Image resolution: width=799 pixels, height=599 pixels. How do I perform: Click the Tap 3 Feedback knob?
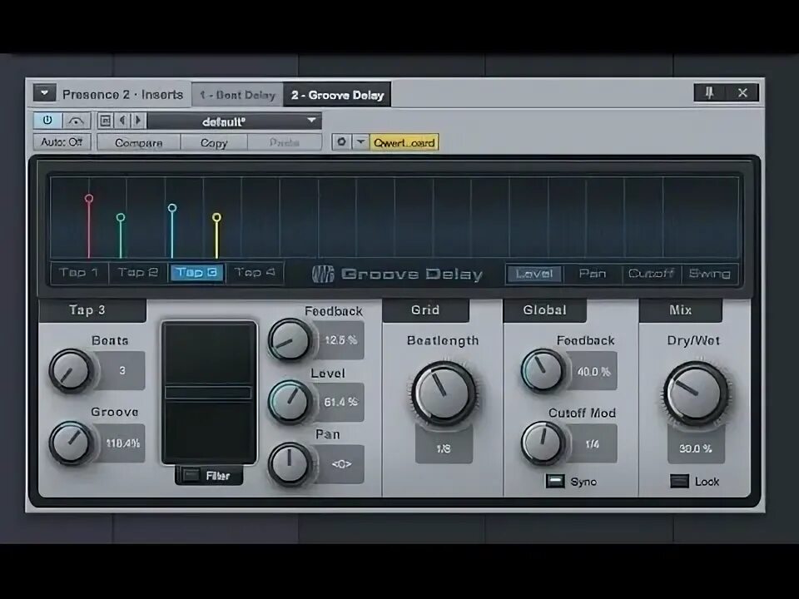(290, 339)
